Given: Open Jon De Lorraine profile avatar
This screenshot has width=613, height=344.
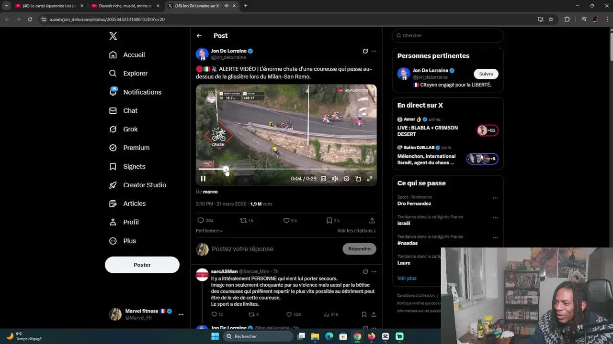Looking at the screenshot, I should (202, 54).
